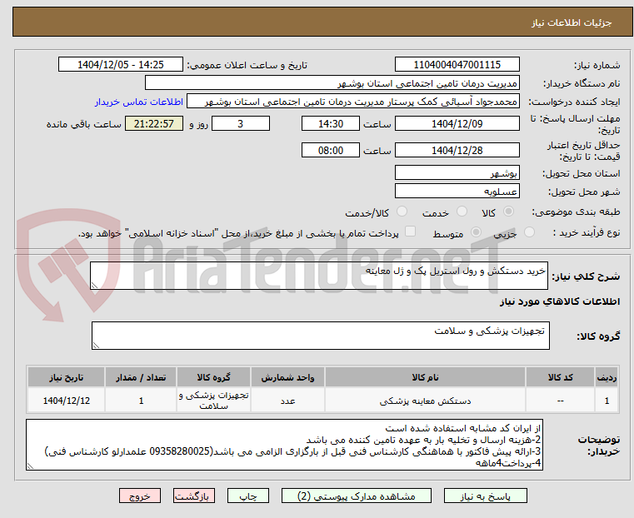Screen dimensions: 634x518
Task: Select the جزیی purchase type radio
Action: click(x=529, y=232)
